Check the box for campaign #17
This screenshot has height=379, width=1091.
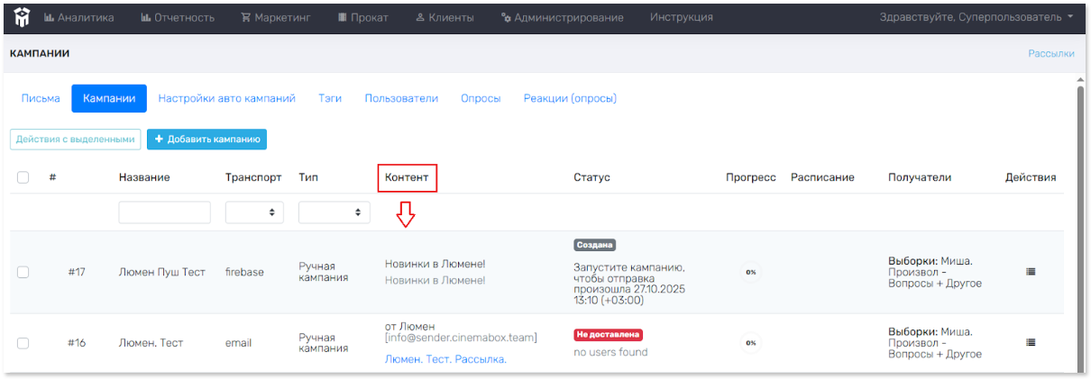23,272
